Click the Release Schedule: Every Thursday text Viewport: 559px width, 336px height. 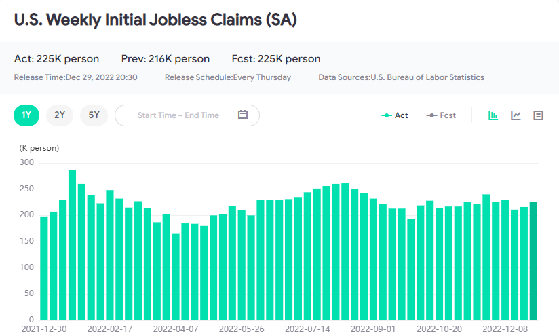tap(227, 77)
